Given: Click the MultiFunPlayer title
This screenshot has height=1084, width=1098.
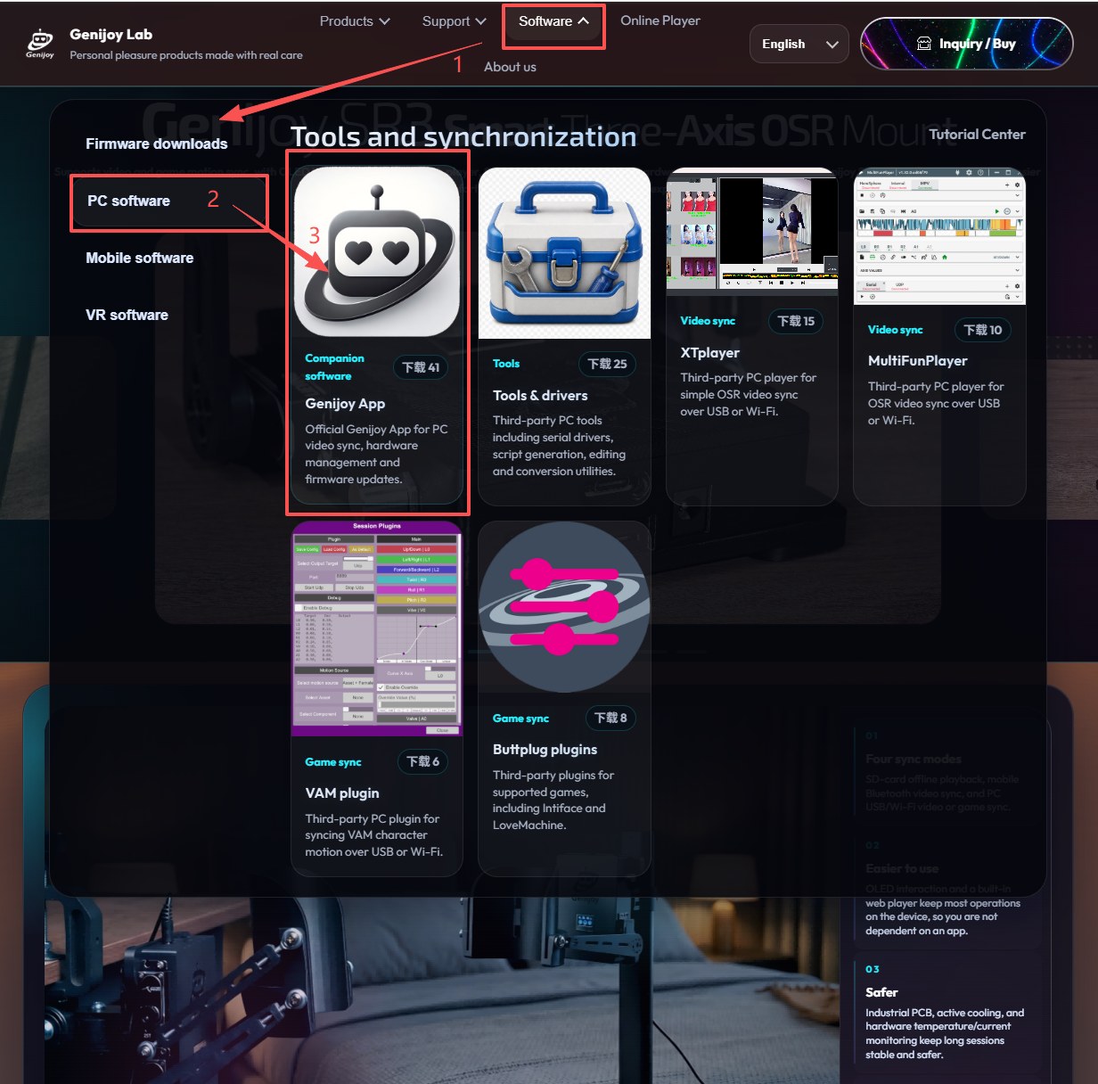Looking at the screenshot, I should [x=917, y=360].
